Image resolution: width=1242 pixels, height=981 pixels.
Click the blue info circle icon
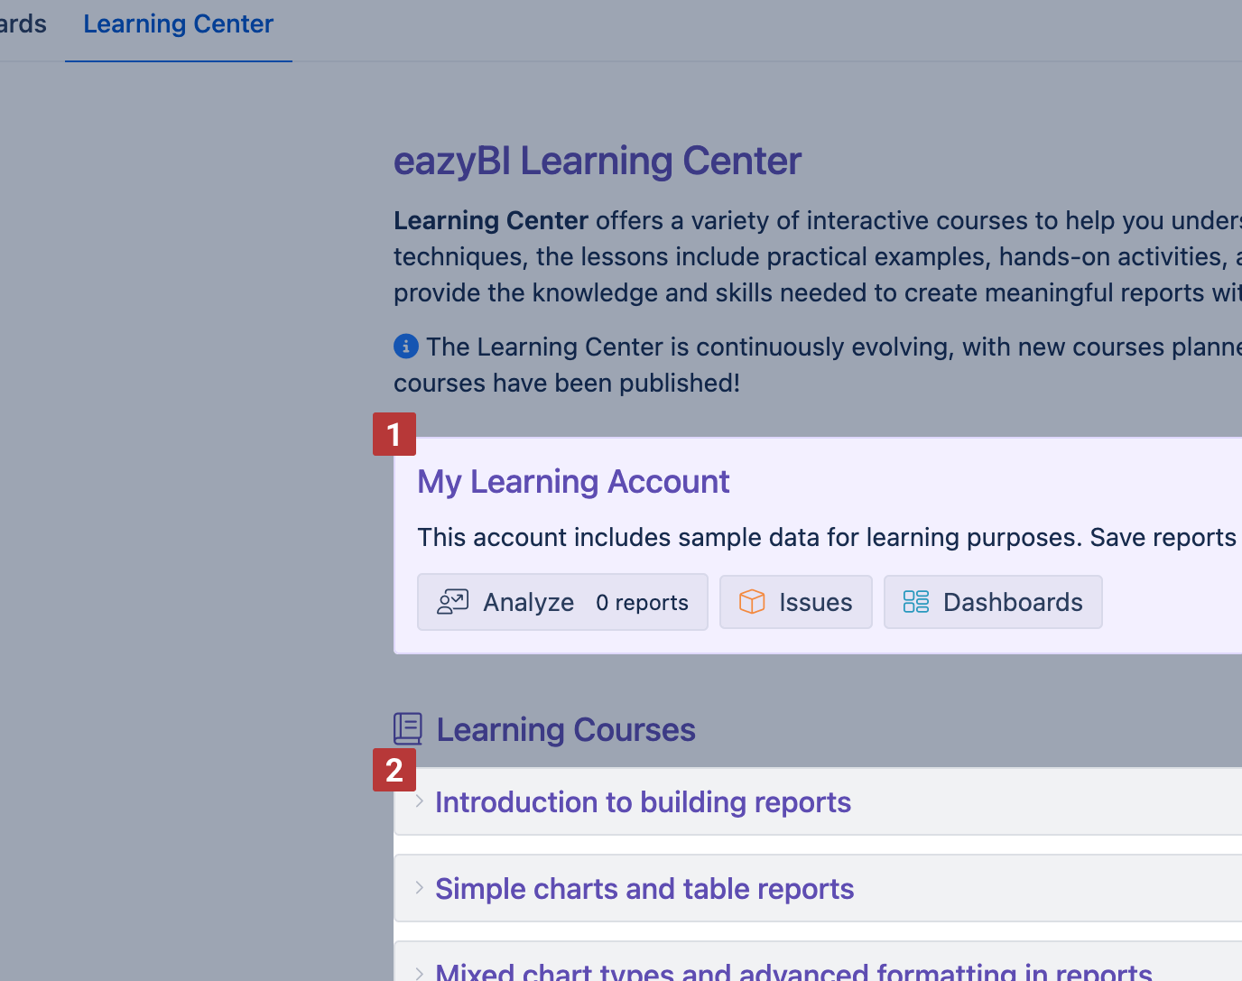[x=406, y=346]
